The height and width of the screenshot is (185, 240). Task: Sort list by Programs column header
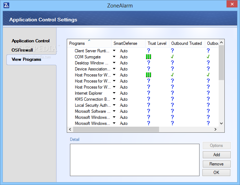point(89,43)
